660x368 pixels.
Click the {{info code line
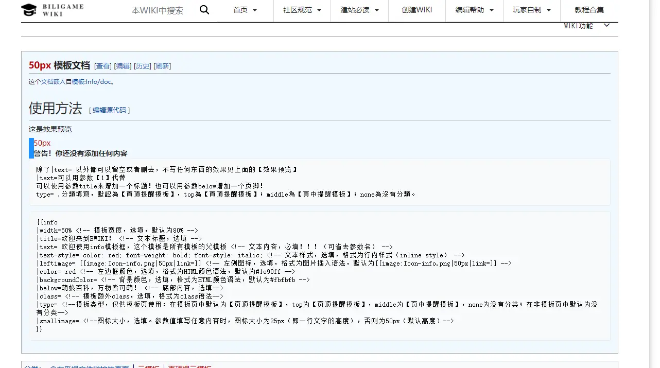coord(47,222)
